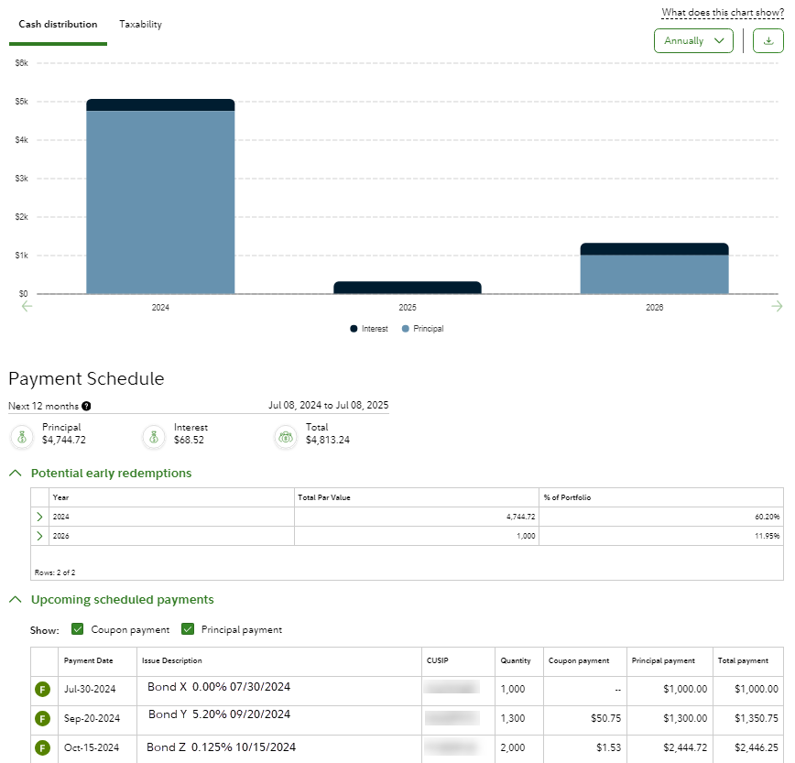Collapse the Upcoming scheduled payments section
The height and width of the screenshot is (763, 795).
tap(15, 600)
